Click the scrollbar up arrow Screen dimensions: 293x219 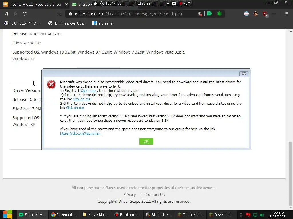tap(290, 31)
